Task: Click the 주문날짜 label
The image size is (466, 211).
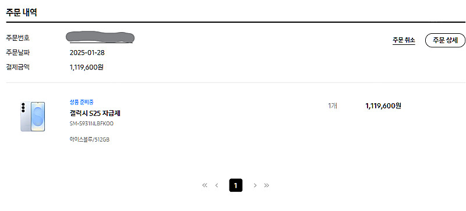Action: (18, 53)
